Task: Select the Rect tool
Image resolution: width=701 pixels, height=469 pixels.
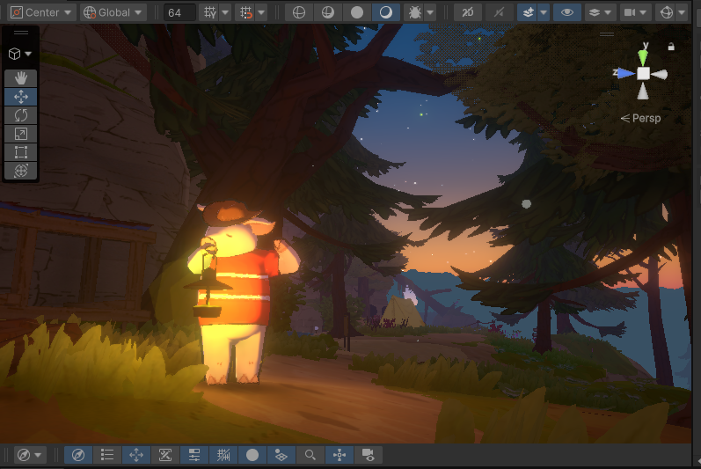Action: point(20,152)
